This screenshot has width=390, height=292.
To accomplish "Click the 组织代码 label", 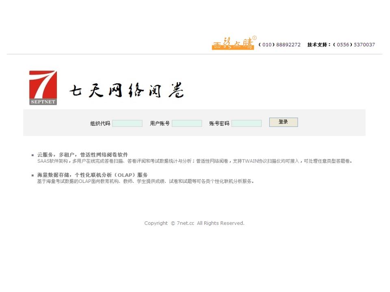I will point(100,123).
